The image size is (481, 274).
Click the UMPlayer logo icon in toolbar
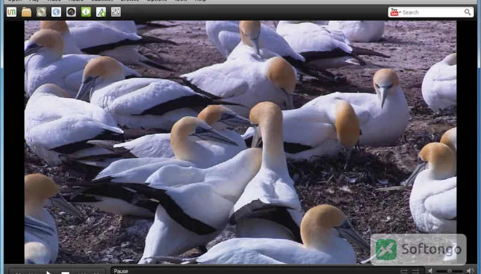11,12
